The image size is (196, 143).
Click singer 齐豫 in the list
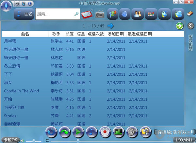55,116
